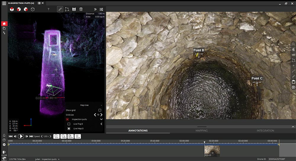Take a snapshot with the camera icon

(293, 87)
